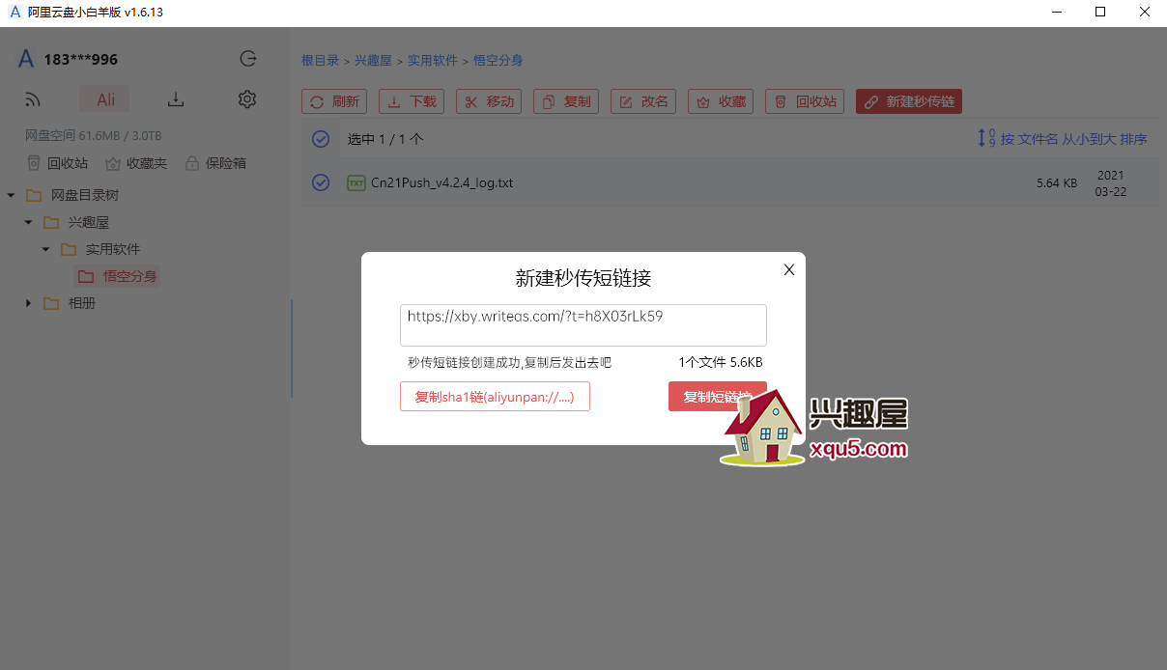Click the 改名 toolbar button
The image size is (1167, 670).
pyautogui.click(x=643, y=101)
